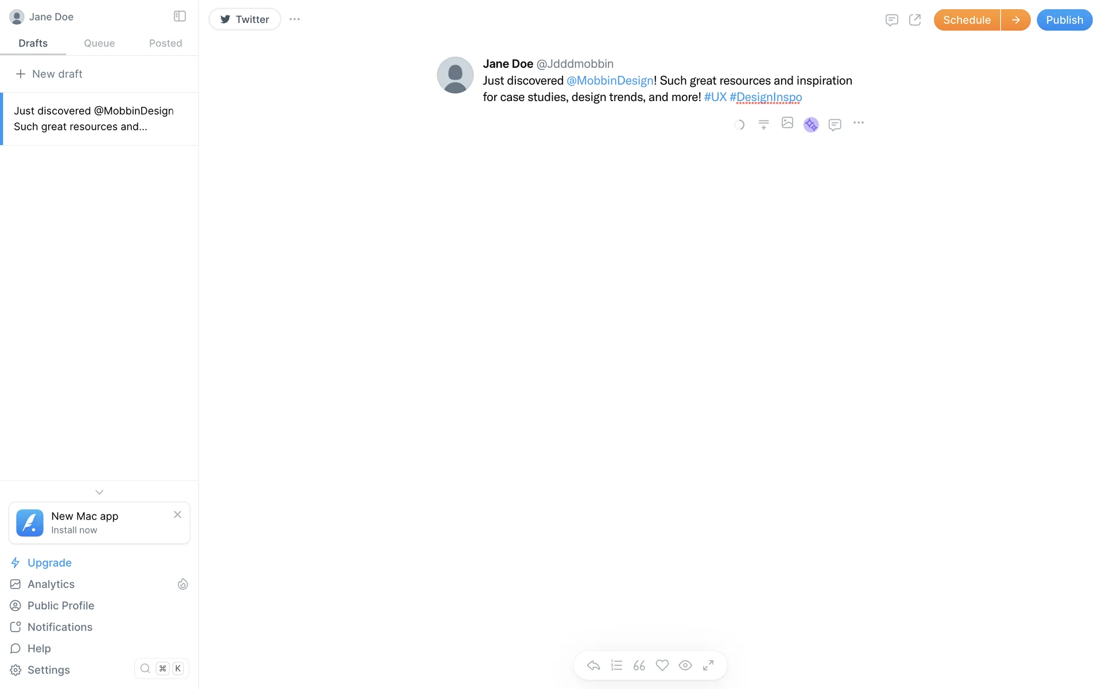
Task: Open the AI sparkle assistant icon
Action: point(811,125)
